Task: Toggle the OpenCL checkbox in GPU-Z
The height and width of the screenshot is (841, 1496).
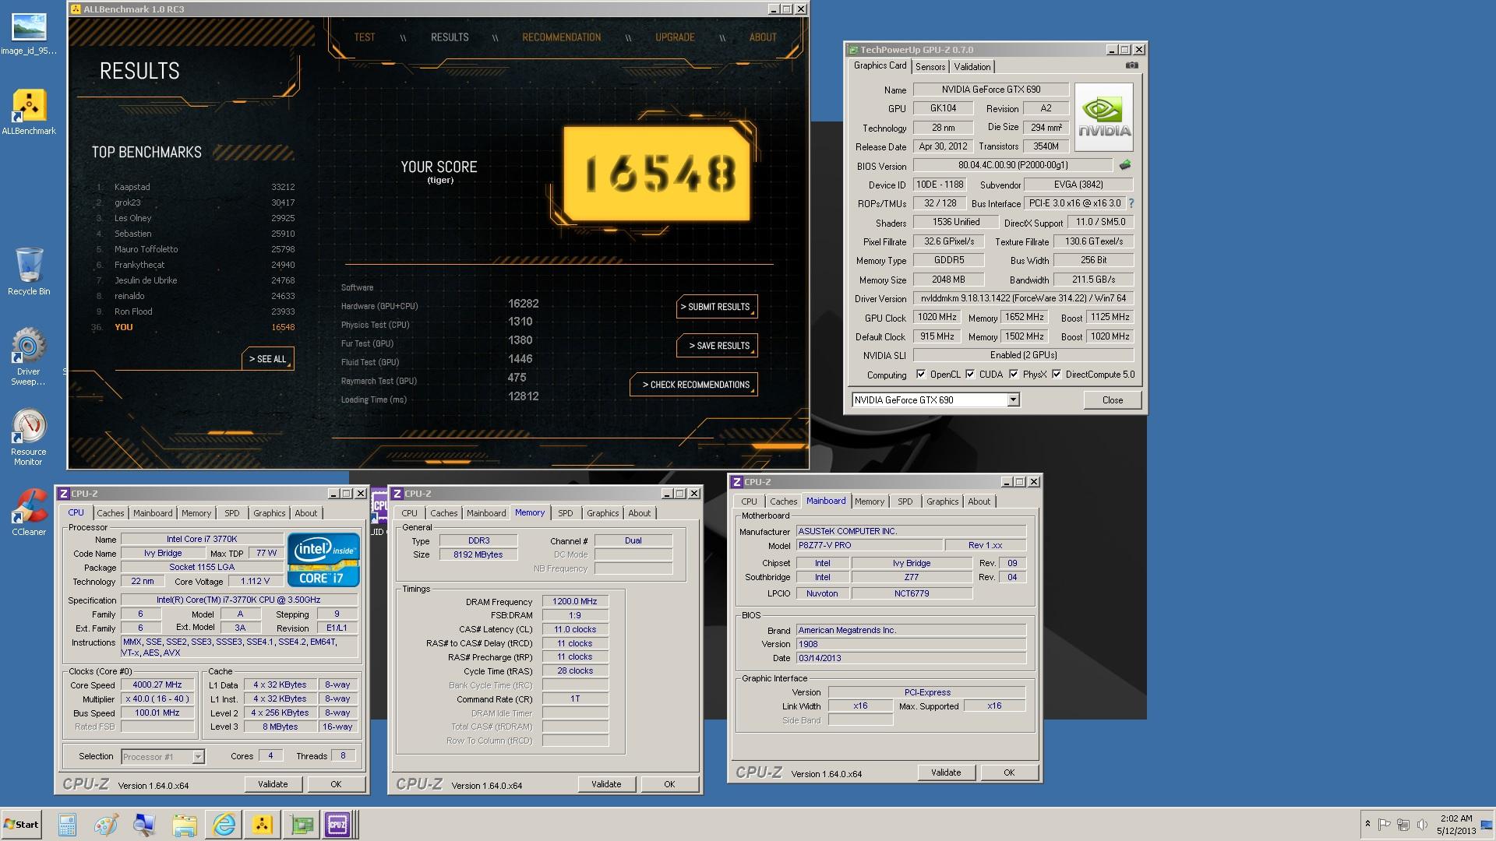Action: click(921, 375)
